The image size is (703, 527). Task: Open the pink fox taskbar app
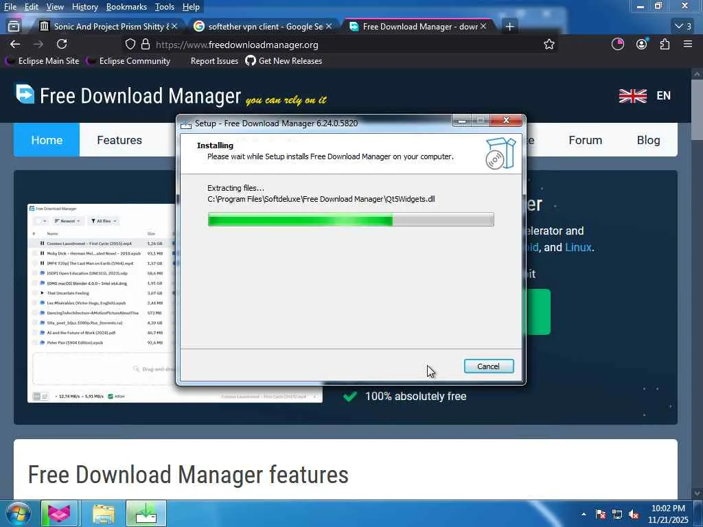tap(59, 513)
